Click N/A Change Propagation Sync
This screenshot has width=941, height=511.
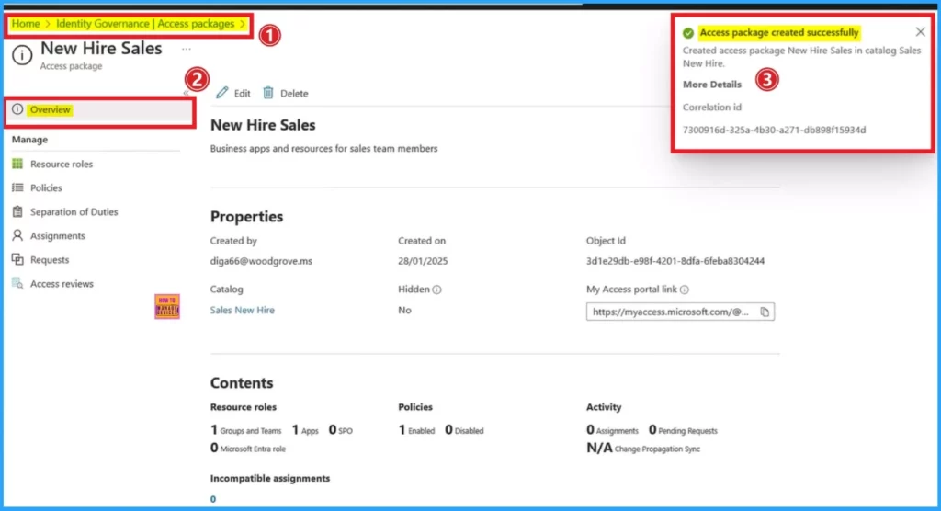643,448
